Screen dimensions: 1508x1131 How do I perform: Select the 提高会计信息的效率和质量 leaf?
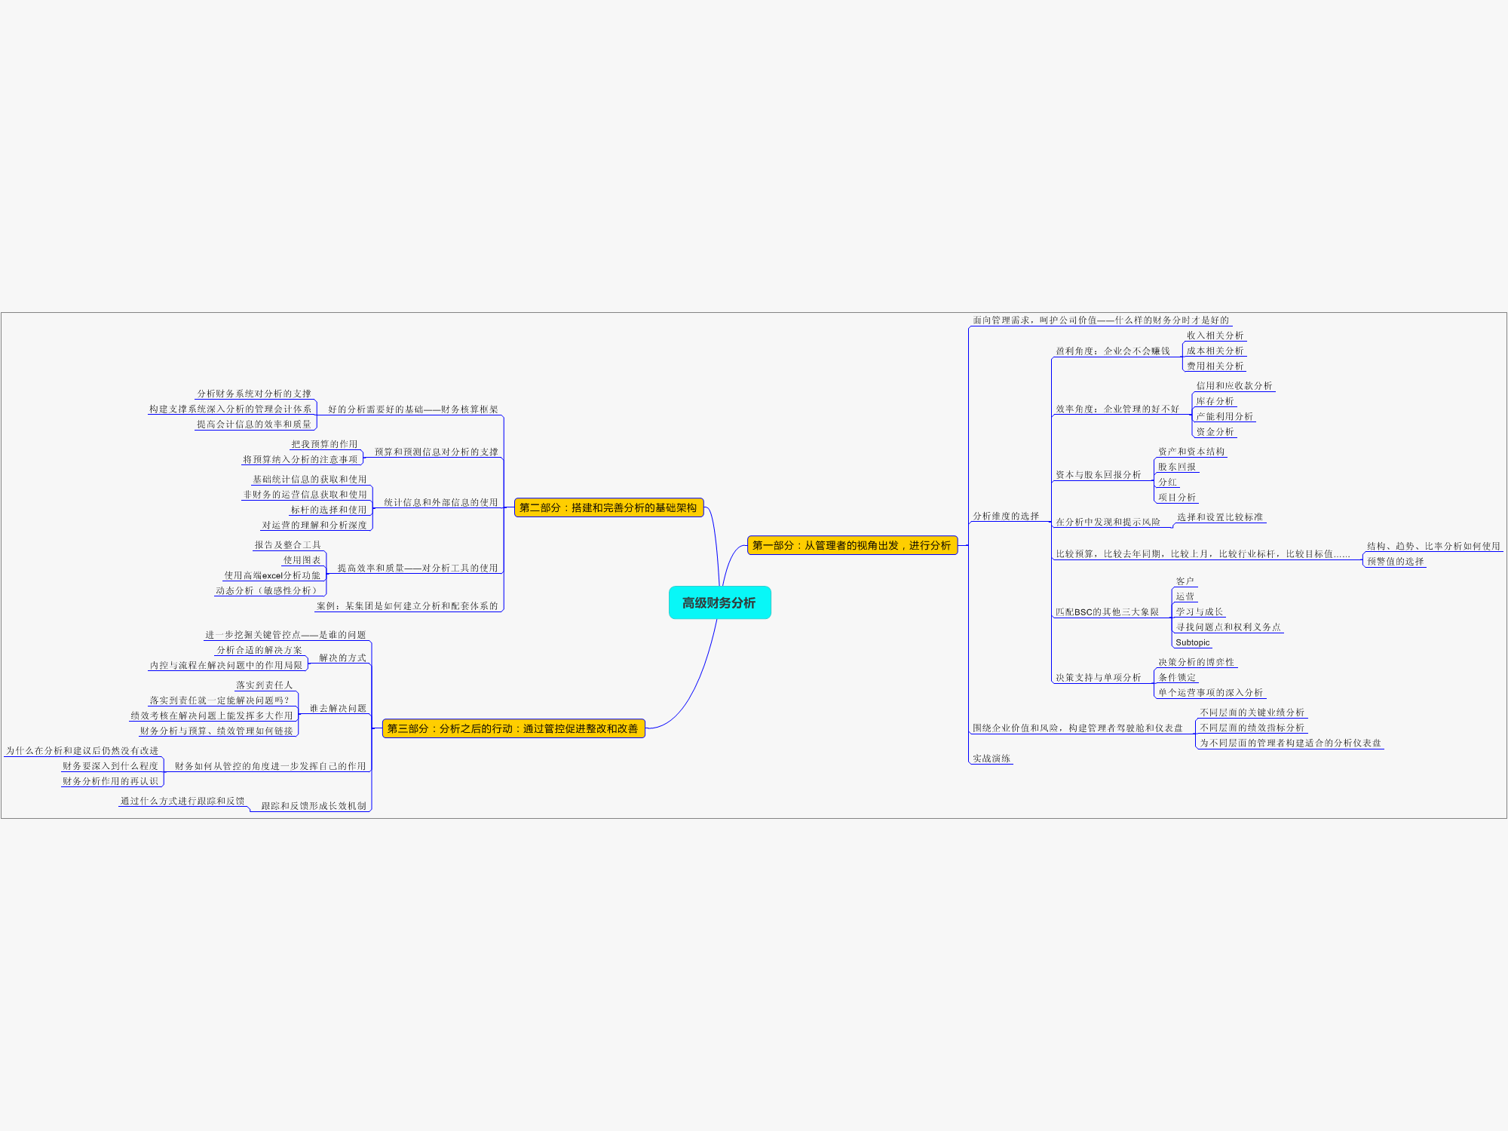[x=254, y=425]
